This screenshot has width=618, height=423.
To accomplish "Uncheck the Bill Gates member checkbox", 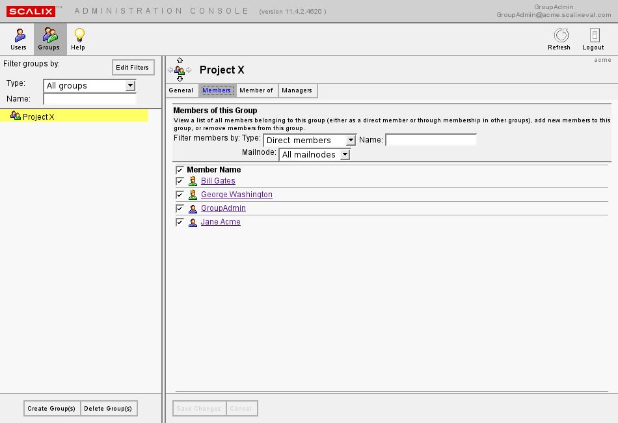I will (180, 181).
